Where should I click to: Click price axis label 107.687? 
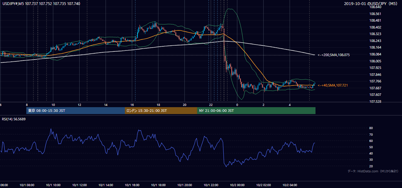point(375,88)
